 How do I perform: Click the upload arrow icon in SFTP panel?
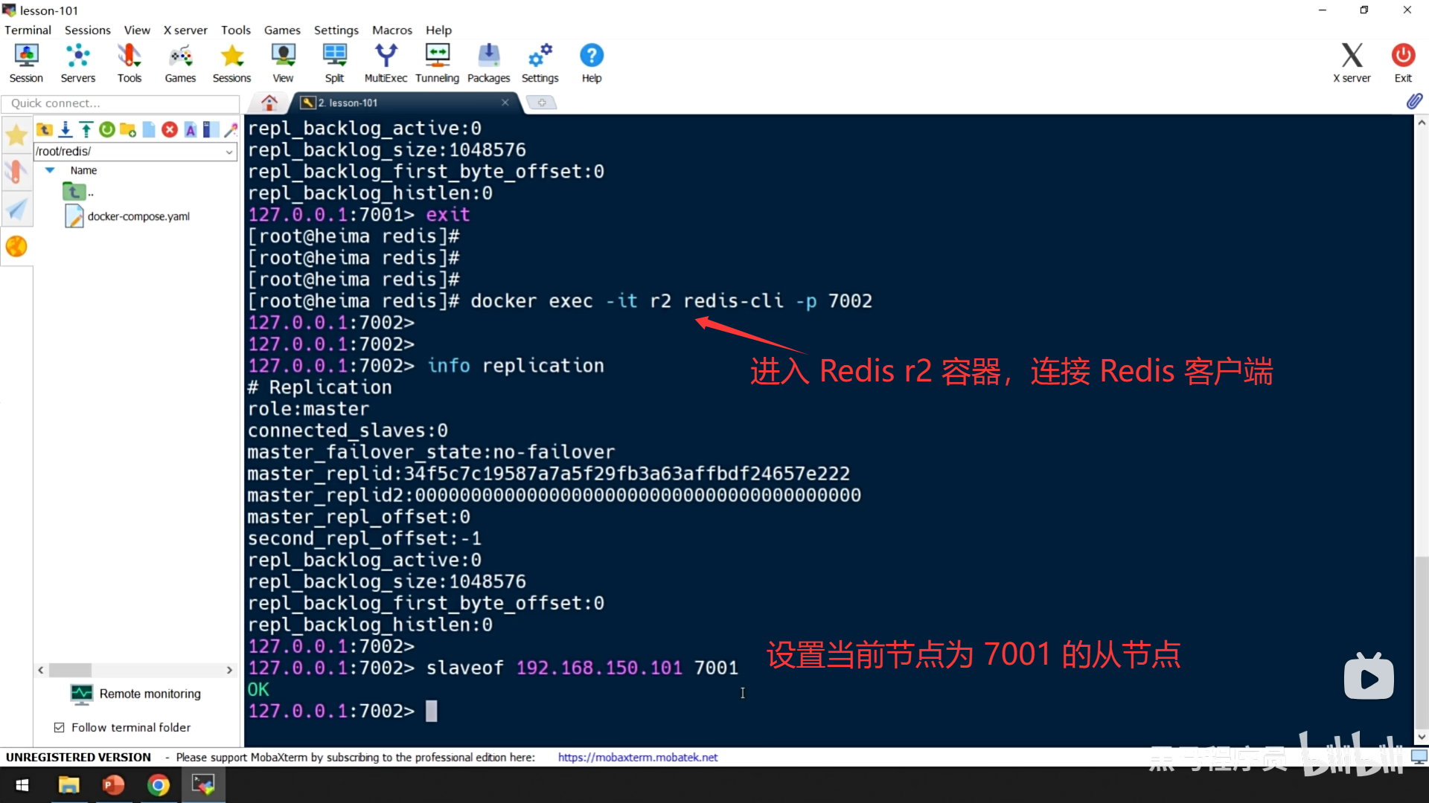(86, 130)
